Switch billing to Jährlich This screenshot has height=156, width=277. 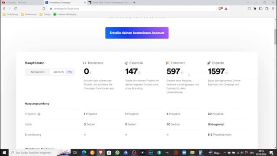(62, 72)
